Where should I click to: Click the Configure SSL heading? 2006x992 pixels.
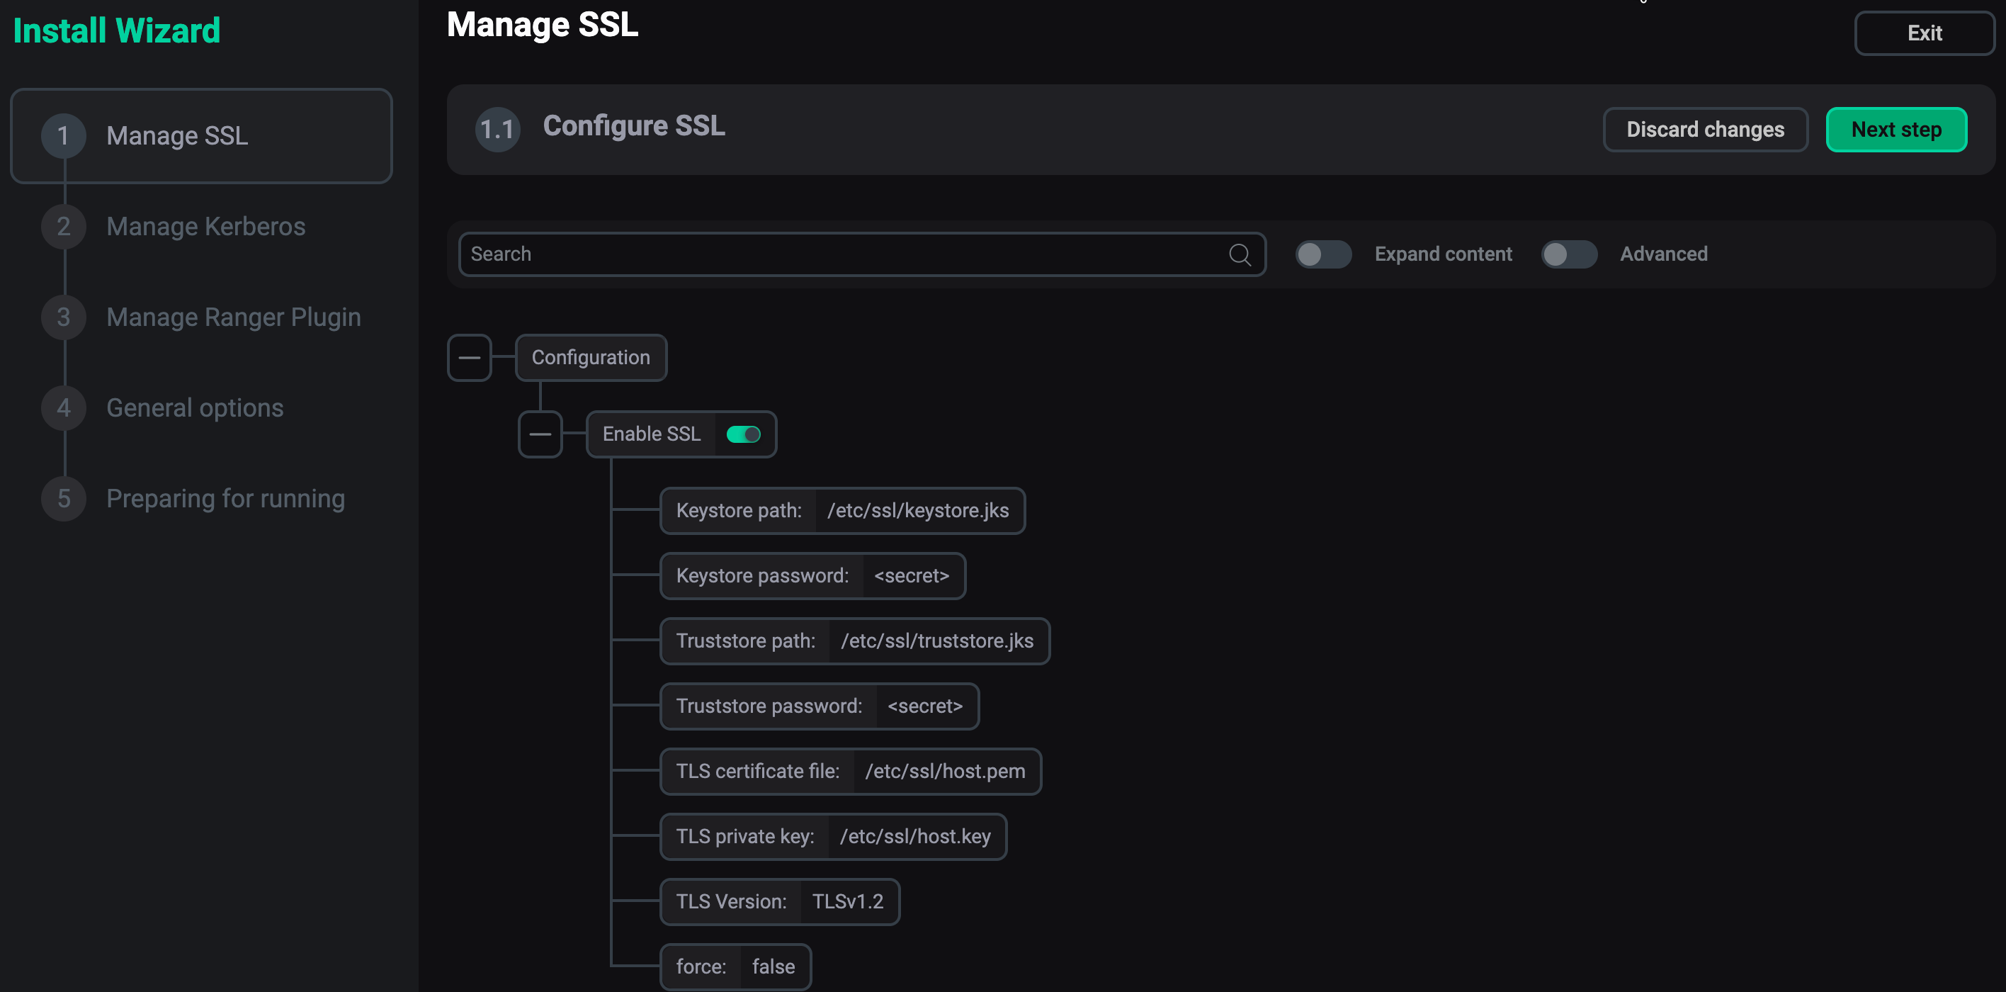[634, 126]
